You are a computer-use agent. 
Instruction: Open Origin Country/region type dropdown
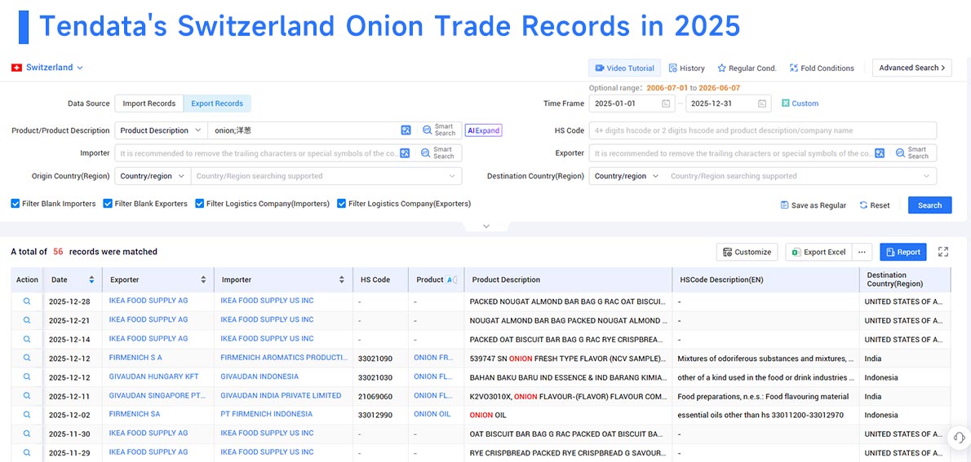(153, 176)
